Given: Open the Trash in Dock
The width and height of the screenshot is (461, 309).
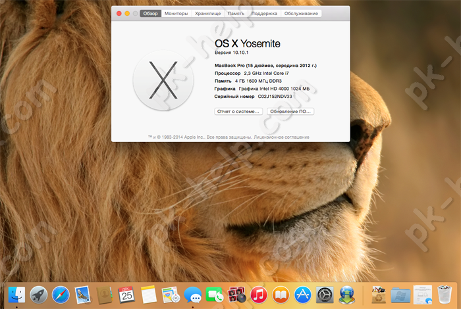Looking at the screenshot, I should click(x=445, y=295).
